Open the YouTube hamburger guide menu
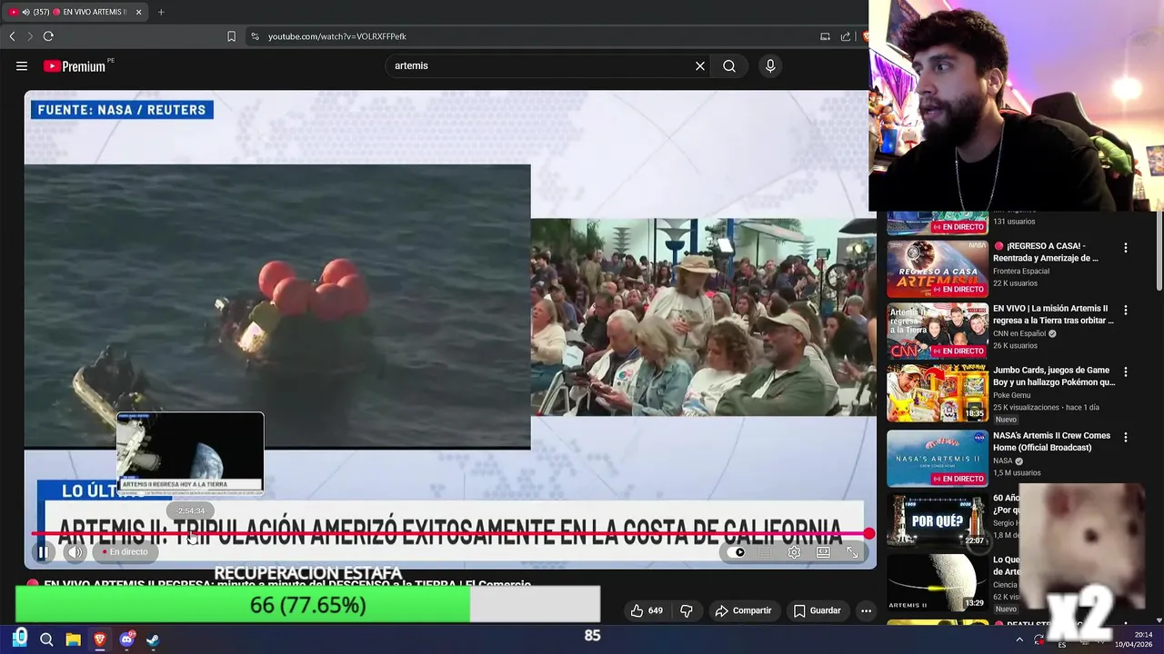 22,65
